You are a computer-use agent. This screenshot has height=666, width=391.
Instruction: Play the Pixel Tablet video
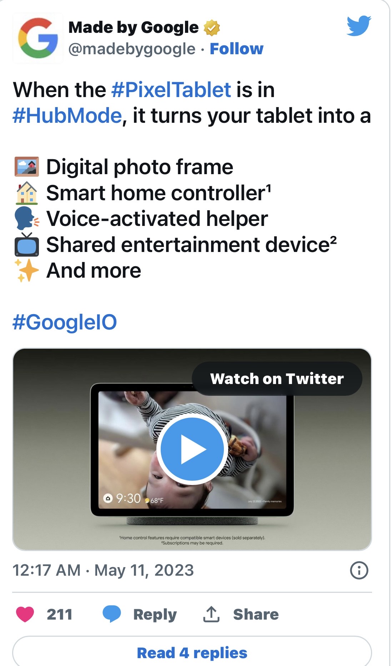tap(192, 449)
